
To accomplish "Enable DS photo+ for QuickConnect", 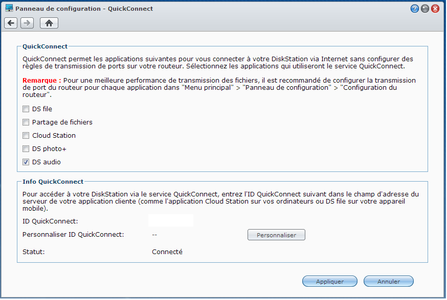I will coord(26,149).
